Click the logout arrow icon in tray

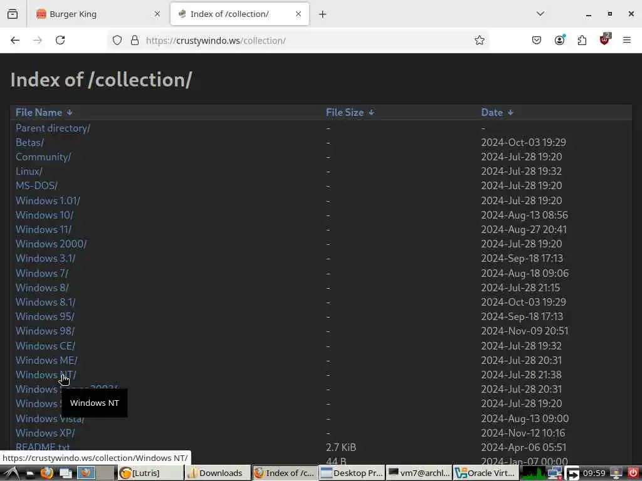point(573,473)
